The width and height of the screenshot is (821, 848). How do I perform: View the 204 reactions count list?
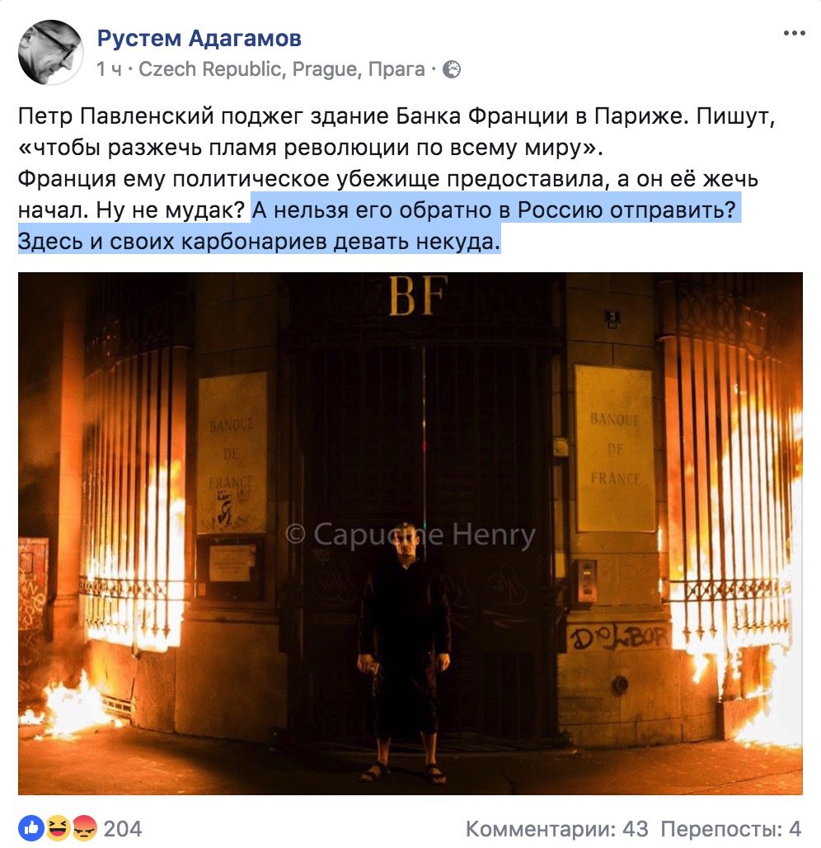pos(123,828)
